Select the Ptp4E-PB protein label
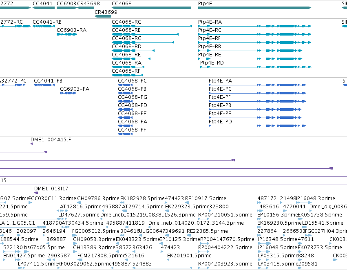 (x=220, y=105)
